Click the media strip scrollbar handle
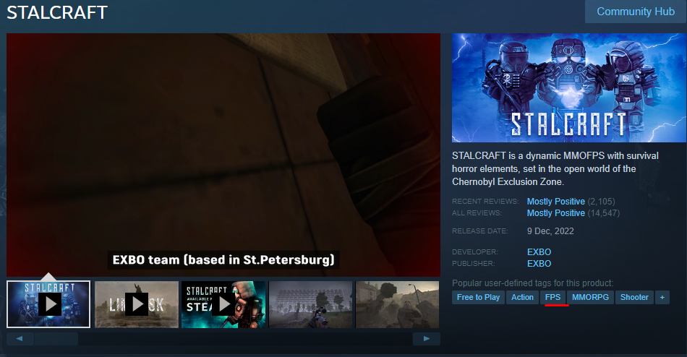Viewport: 687px width, 357px height. point(56,339)
